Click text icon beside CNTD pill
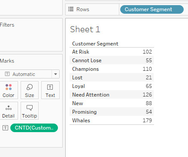 pos(5,128)
